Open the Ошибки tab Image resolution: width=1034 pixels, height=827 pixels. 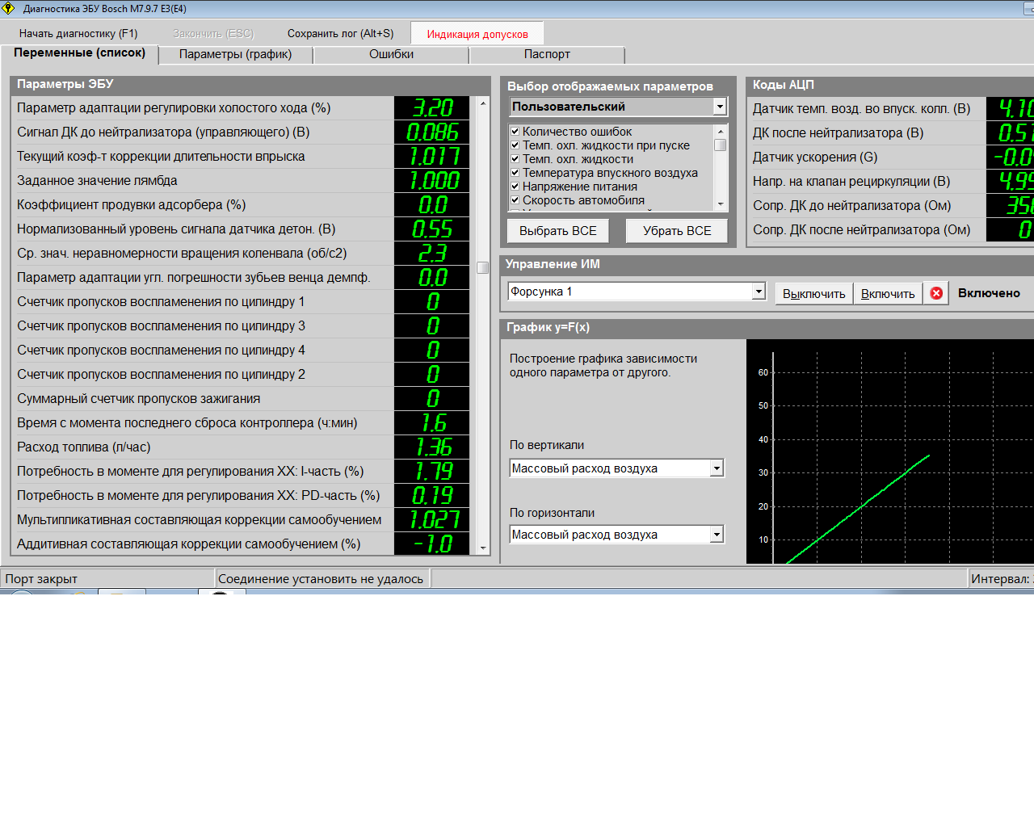coord(391,54)
